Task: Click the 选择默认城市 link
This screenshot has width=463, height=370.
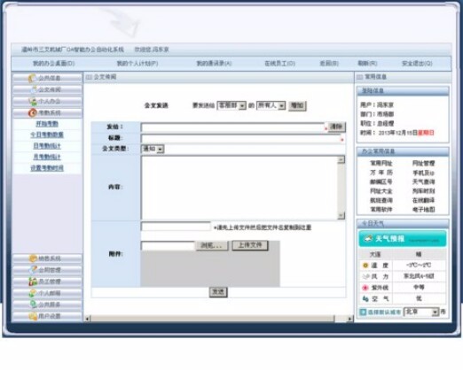Action: (384, 312)
